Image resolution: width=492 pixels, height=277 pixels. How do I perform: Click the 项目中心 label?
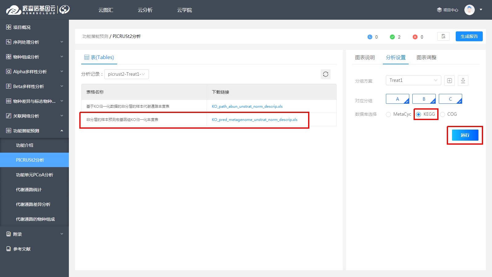(451, 10)
